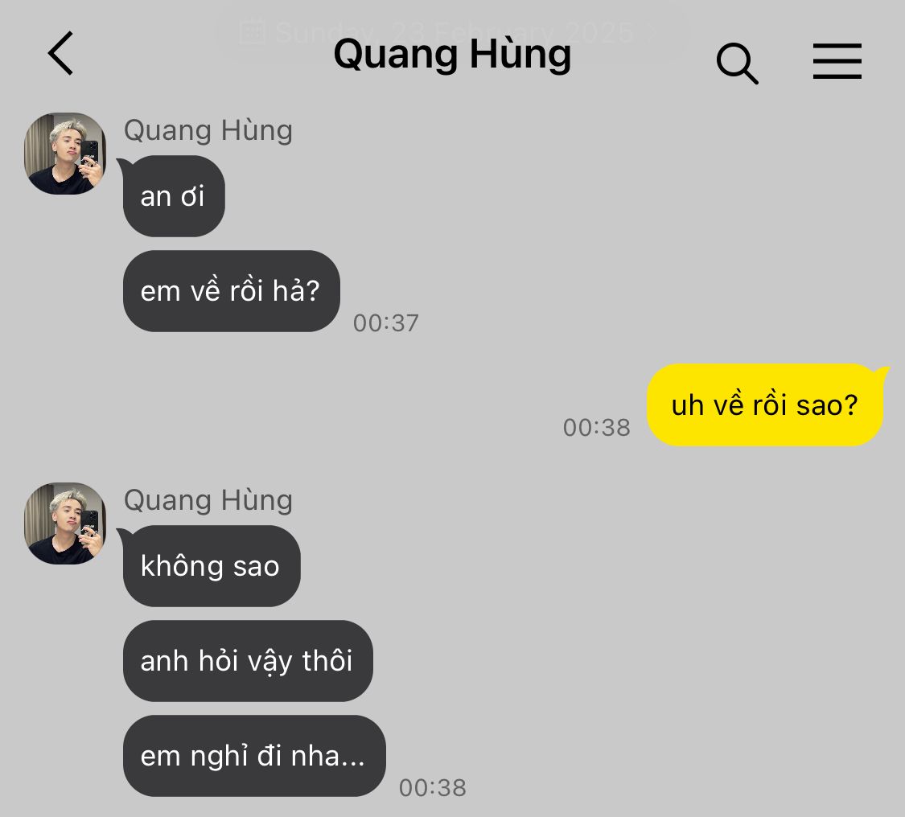Tap the 'em nghỉ đi nha...' message
This screenshot has width=905, height=817.
point(254,756)
